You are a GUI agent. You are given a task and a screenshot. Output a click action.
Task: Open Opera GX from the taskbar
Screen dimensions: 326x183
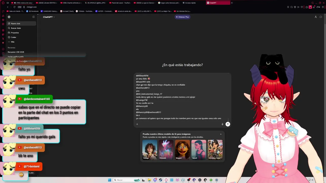coord(166,180)
